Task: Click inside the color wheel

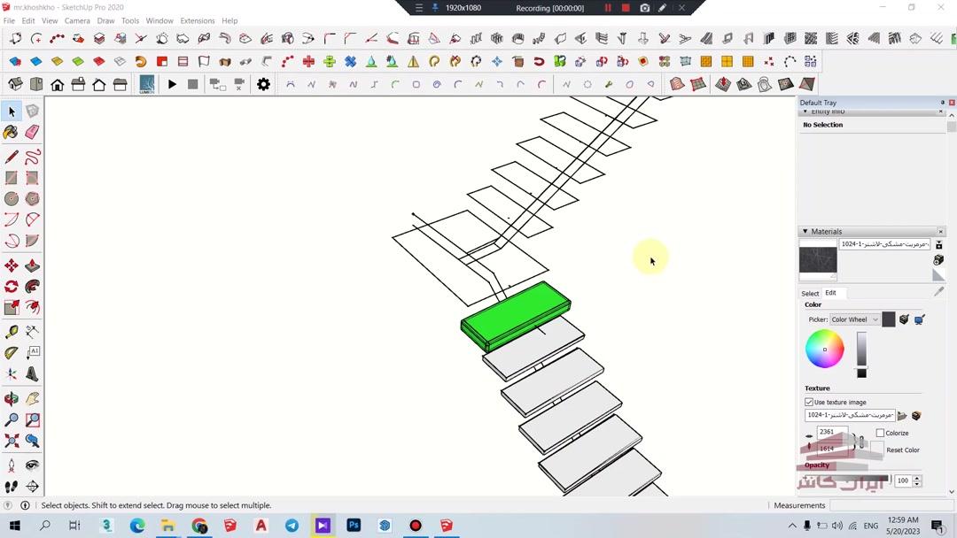Action: click(x=825, y=350)
